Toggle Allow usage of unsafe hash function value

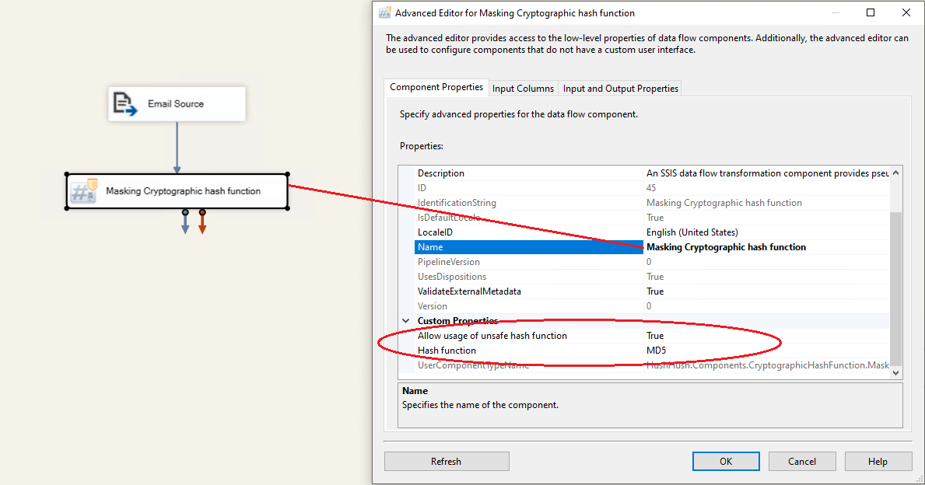[x=766, y=336]
